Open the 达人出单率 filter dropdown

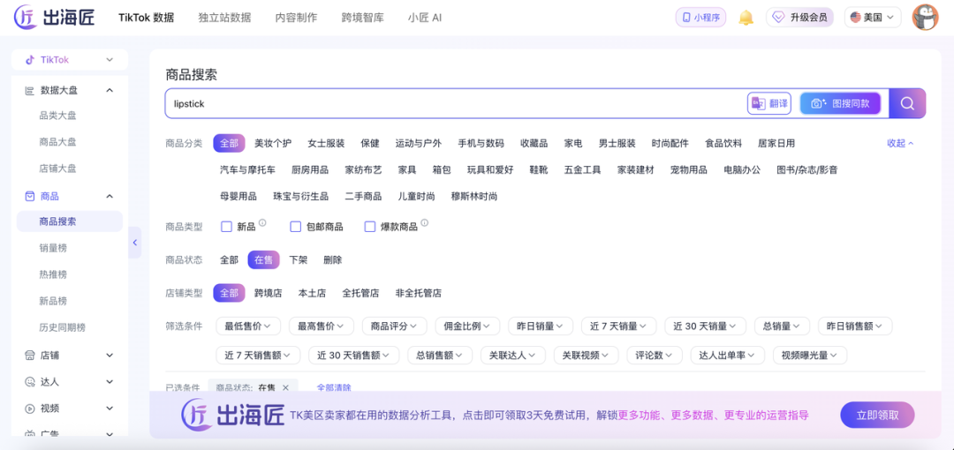click(x=727, y=355)
